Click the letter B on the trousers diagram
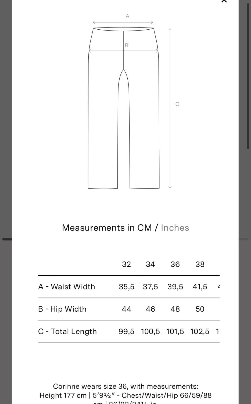Image resolution: width=251 pixels, height=404 pixels. [127, 45]
